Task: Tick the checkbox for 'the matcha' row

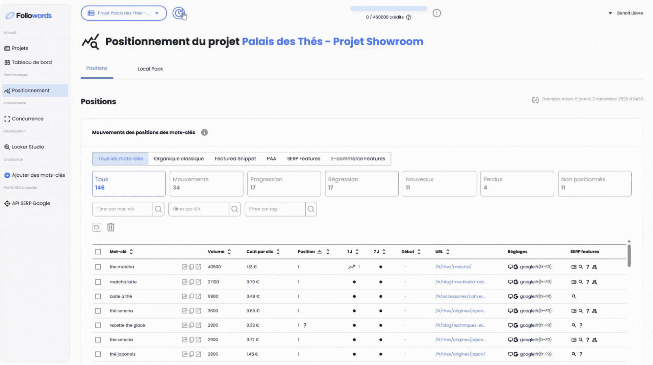Action: tap(98, 267)
